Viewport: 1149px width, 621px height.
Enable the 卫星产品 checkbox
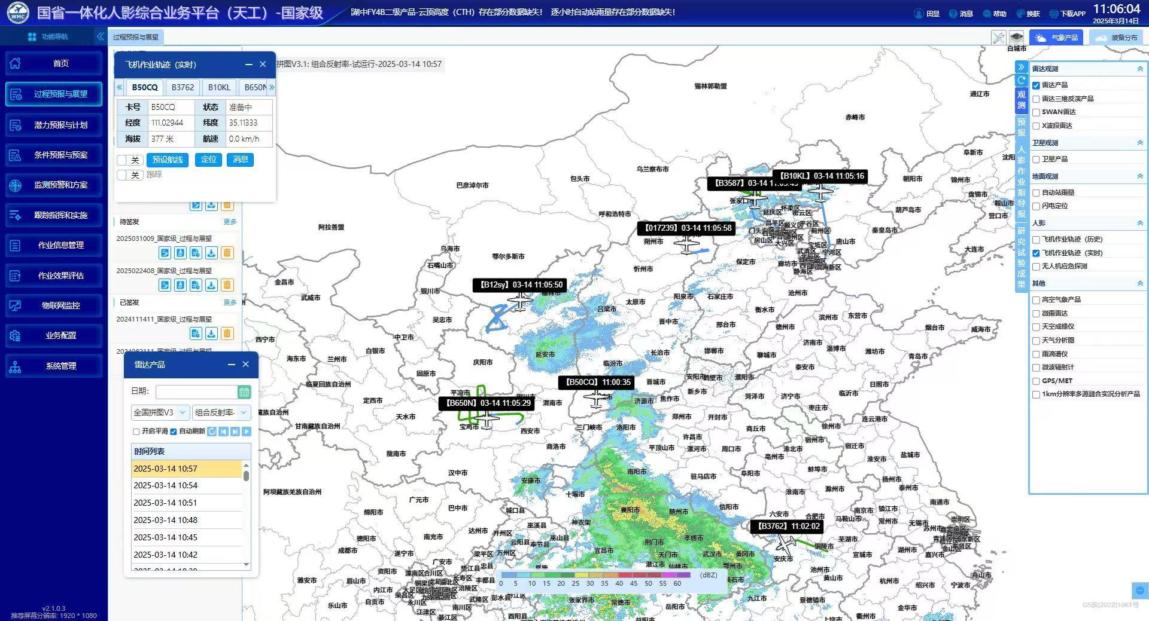(1036, 160)
